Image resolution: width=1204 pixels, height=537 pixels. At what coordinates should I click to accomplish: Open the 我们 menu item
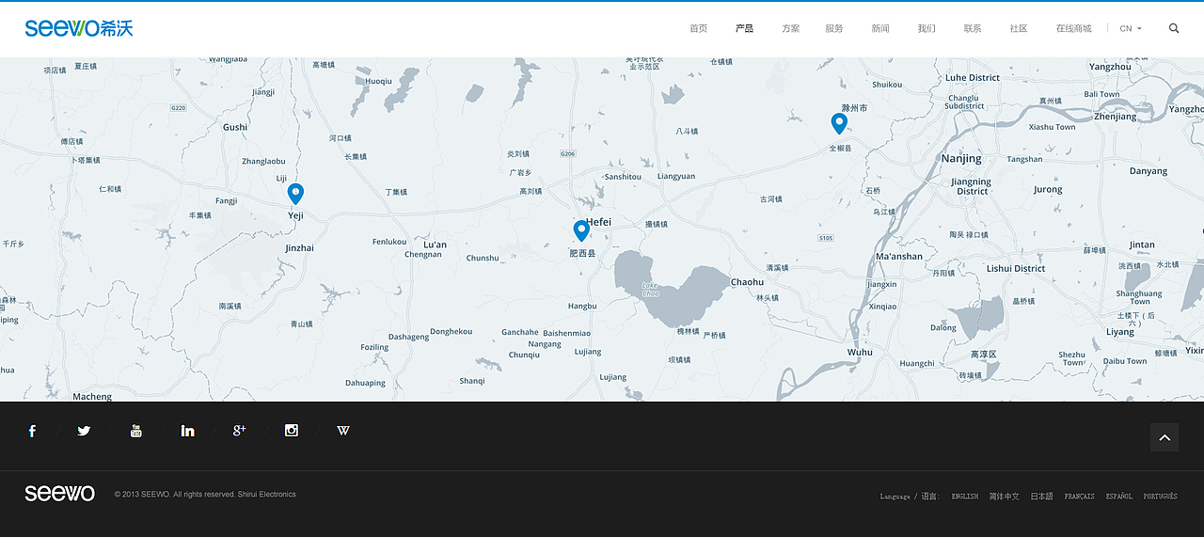(927, 28)
